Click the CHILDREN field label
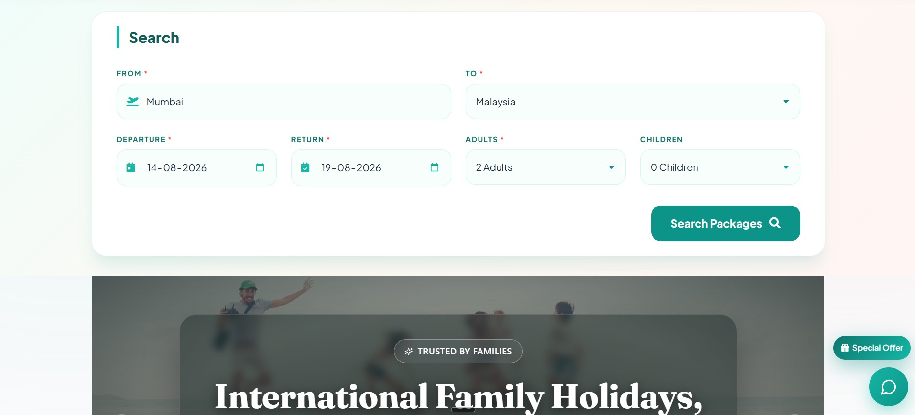915x415 pixels. click(661, 139)
